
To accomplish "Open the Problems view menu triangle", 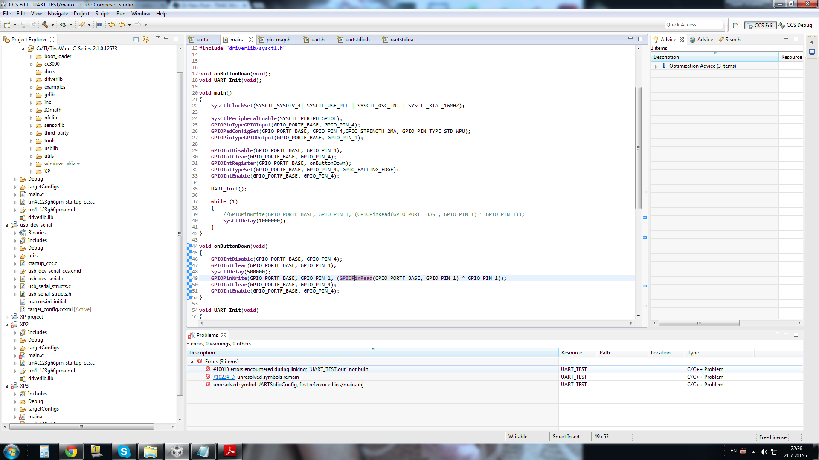I will [x=777, y=333].
